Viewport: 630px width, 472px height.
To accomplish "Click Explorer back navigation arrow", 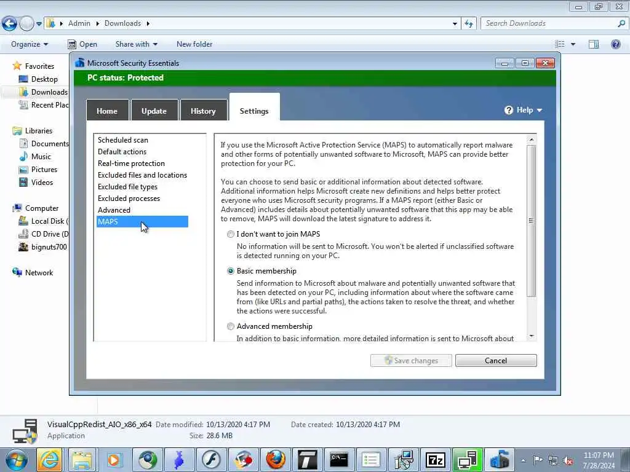I will 10,23.
